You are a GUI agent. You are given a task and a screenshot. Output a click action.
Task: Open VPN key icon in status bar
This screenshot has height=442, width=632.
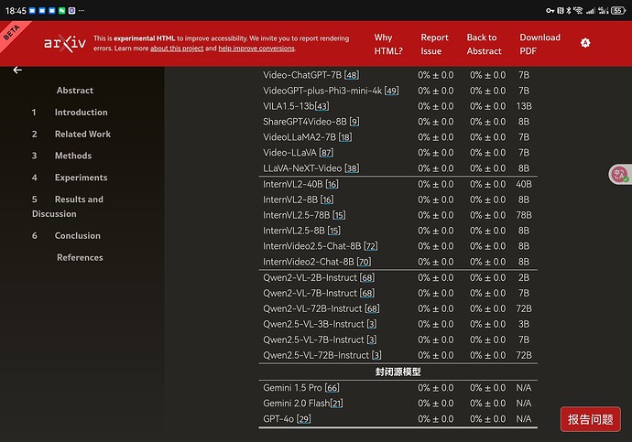coord(550,10)
